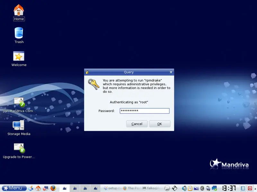The image size is (257, 192).
Task: Click the KDE keyboard tray icon
Action: (202, 188)
